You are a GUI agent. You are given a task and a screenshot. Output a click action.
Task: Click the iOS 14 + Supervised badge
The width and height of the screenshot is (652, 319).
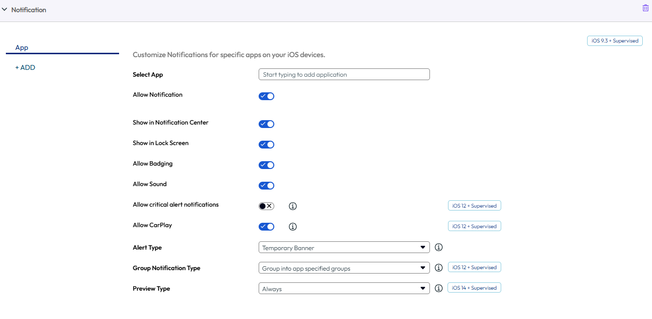click(474, 288)
